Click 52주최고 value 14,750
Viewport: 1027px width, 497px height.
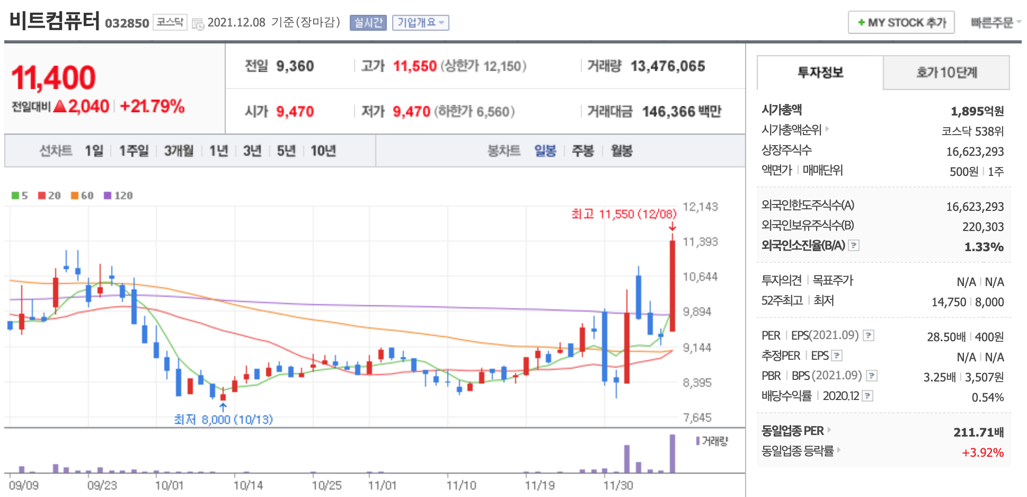pyautogui.click(x=949, y=302)
